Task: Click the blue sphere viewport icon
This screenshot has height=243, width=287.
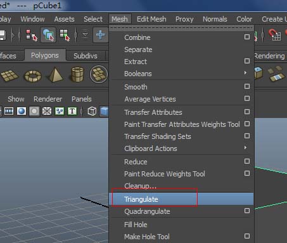Action: click(22, 111)
